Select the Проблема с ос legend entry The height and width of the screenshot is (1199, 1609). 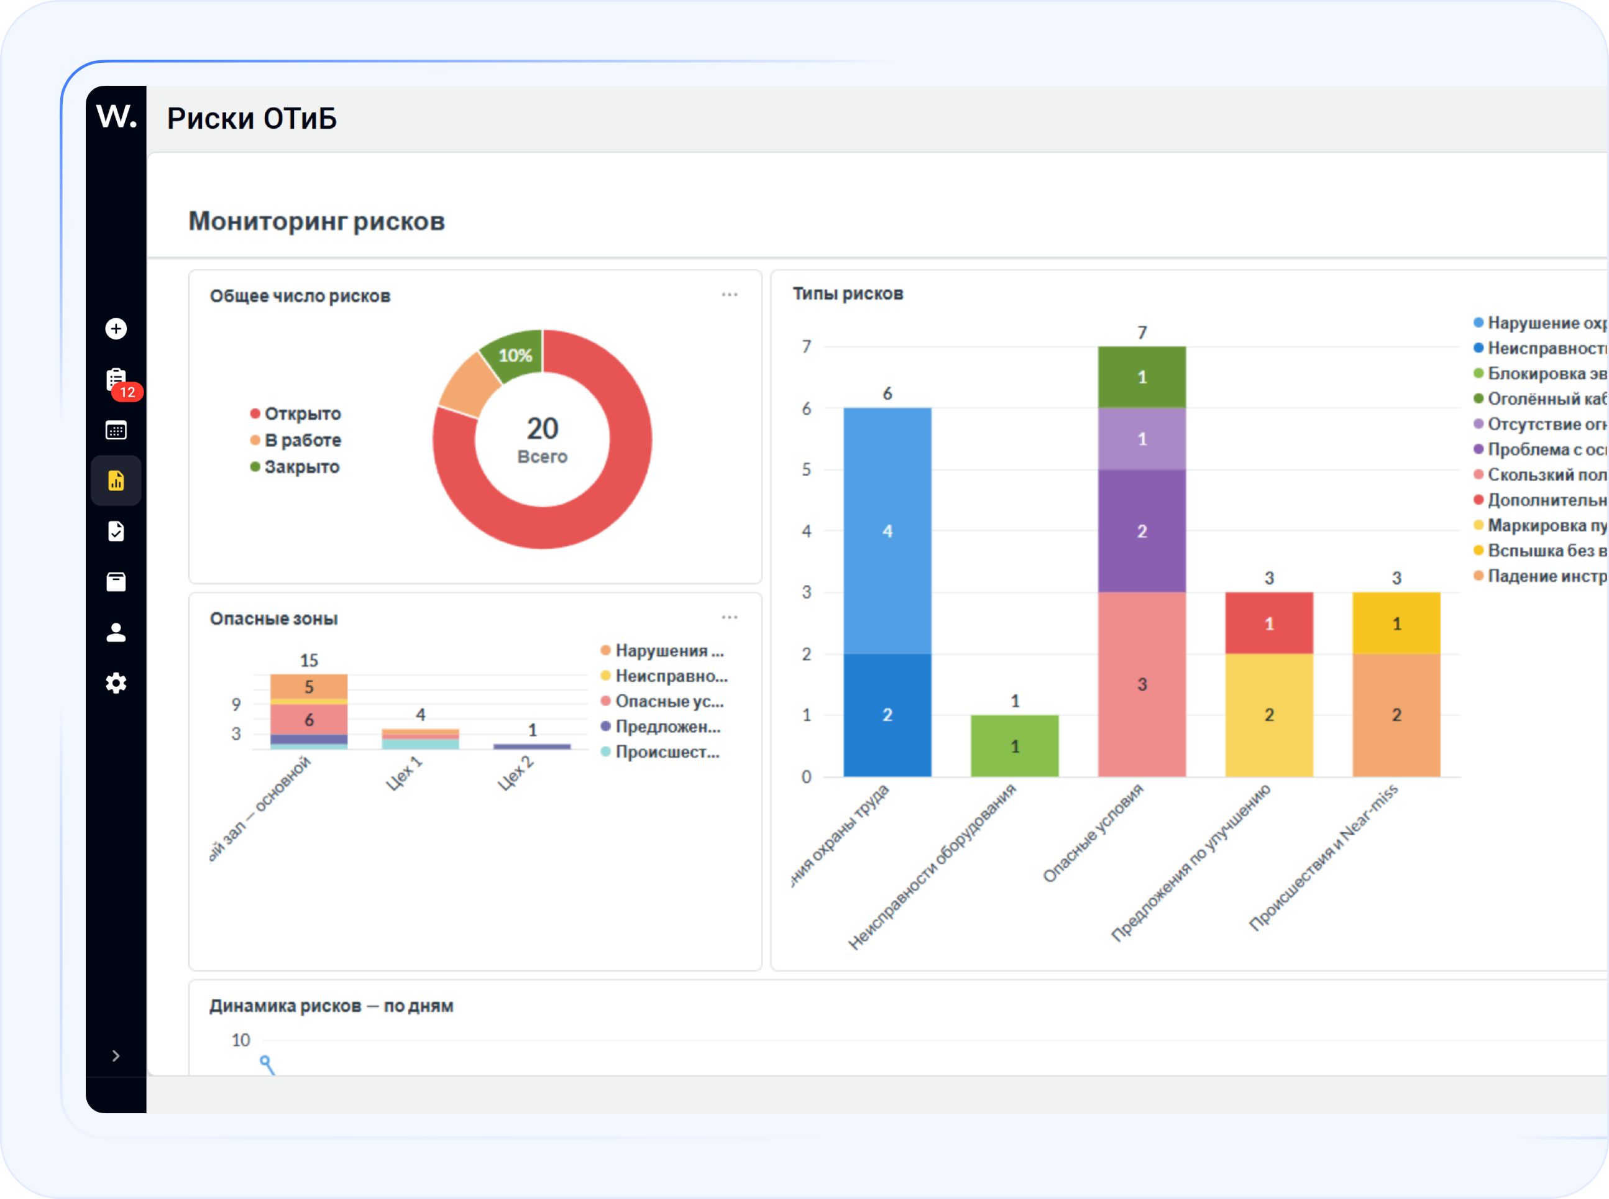[1540, 449]
